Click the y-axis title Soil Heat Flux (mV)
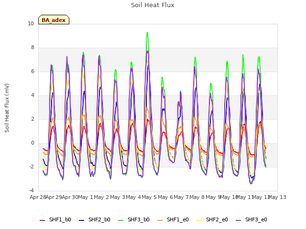This screenshot has height=229, width=306. tap(7, 108)
